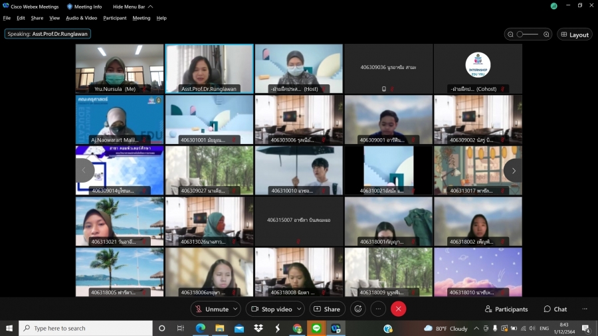Go to next page of video grid
Screen dimensions: 598x336
[513, 171]
